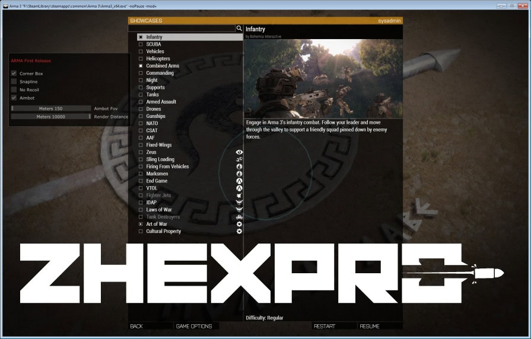
Task: Select the Helicopters showcase in the list
Action: click(x=158, y=59)
